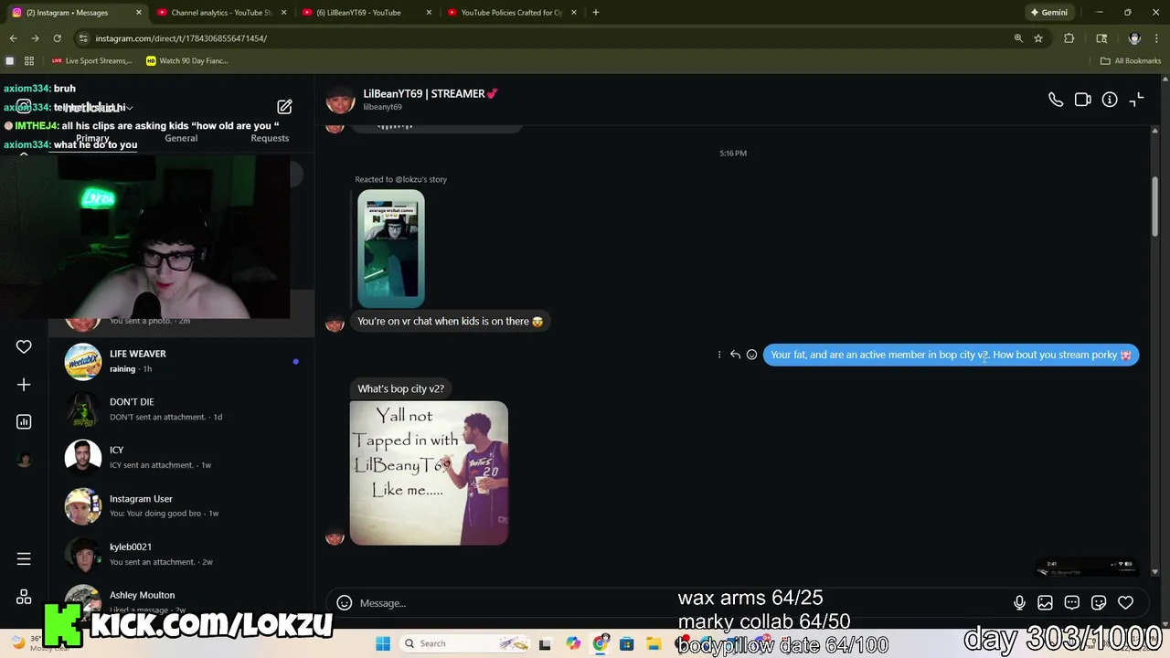Bookmark this page with the star icon

(x=1038, y=38)
